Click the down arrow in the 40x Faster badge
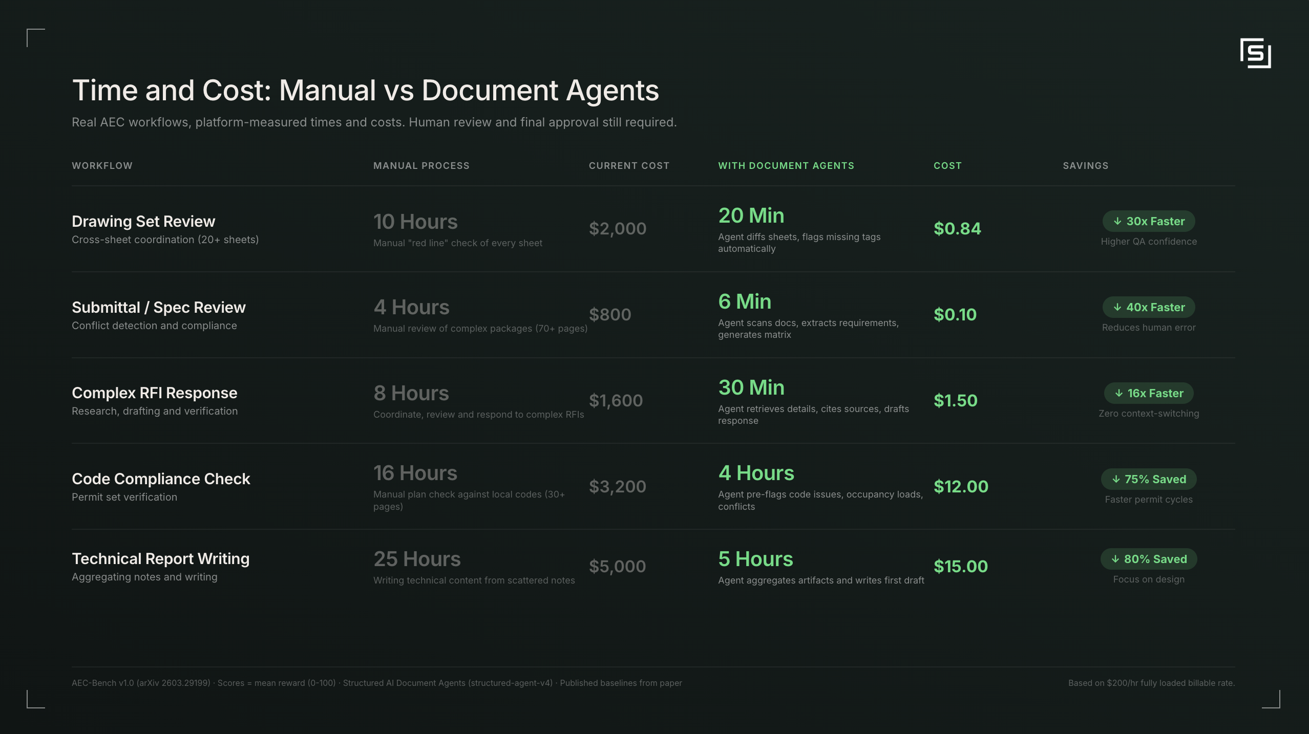The height and width of the screenshot is (734, 1309). tap(1118, 307)
